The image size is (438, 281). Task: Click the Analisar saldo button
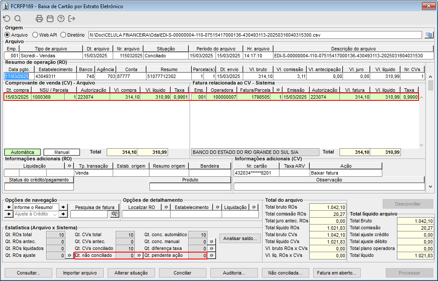(x=240, y=238)
